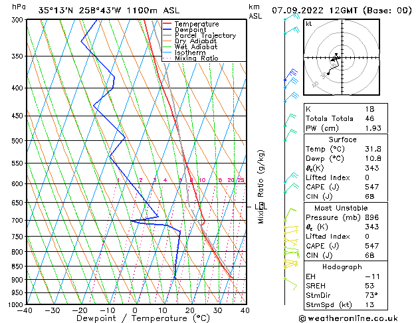Click the Dewpoint / Temperature (°C) axis title
This screenshot has height=323, width=418.
[x=143, y=318]
